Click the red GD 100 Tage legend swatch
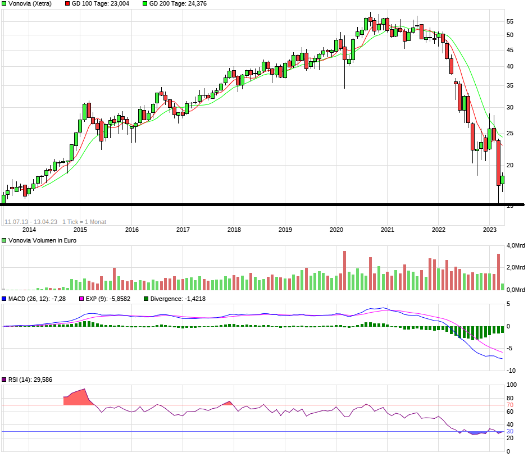 click(67, 4)
